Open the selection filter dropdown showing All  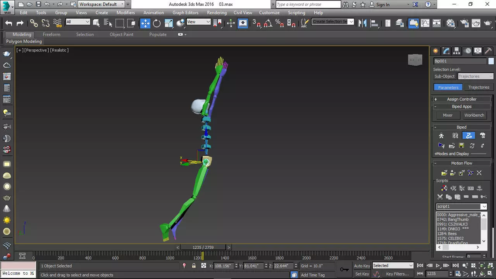tap(78, 22)
